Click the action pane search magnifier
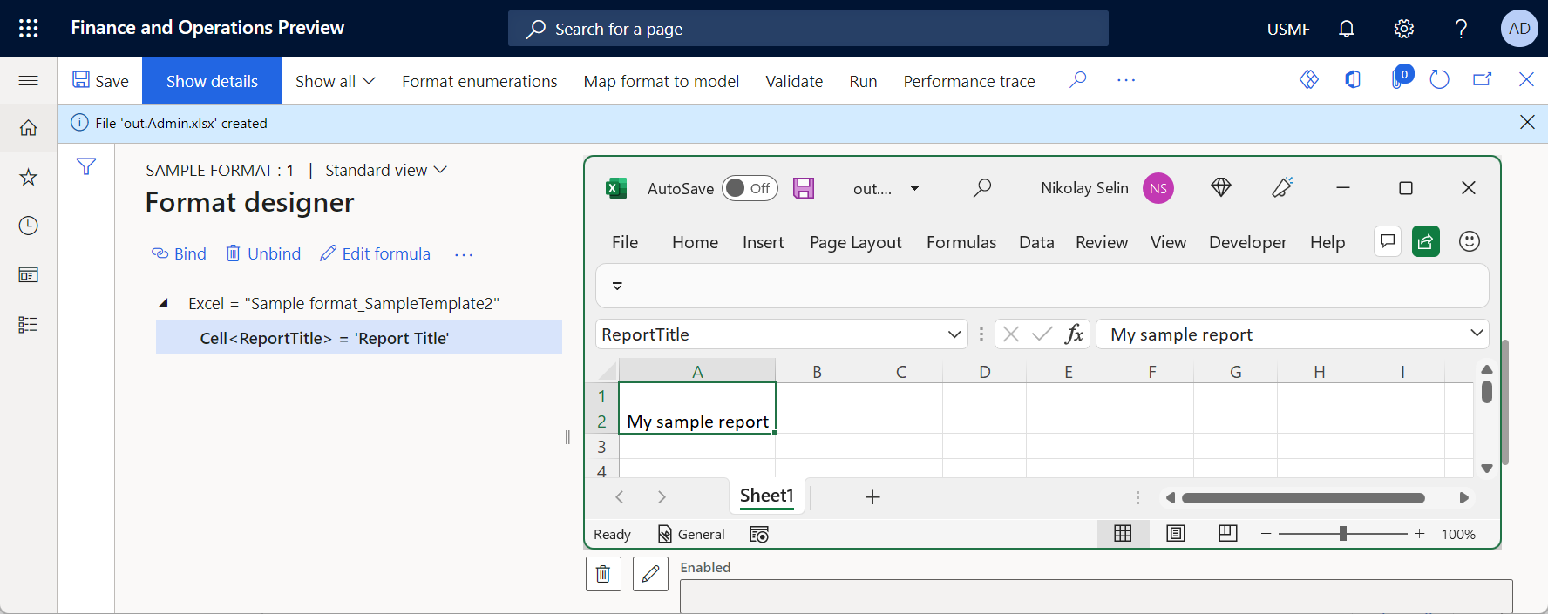The height and width of the screenshot is (614, 1548). tap(1078, 80)
